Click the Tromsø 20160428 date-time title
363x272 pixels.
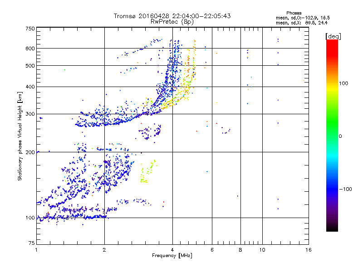coord(172,16)
